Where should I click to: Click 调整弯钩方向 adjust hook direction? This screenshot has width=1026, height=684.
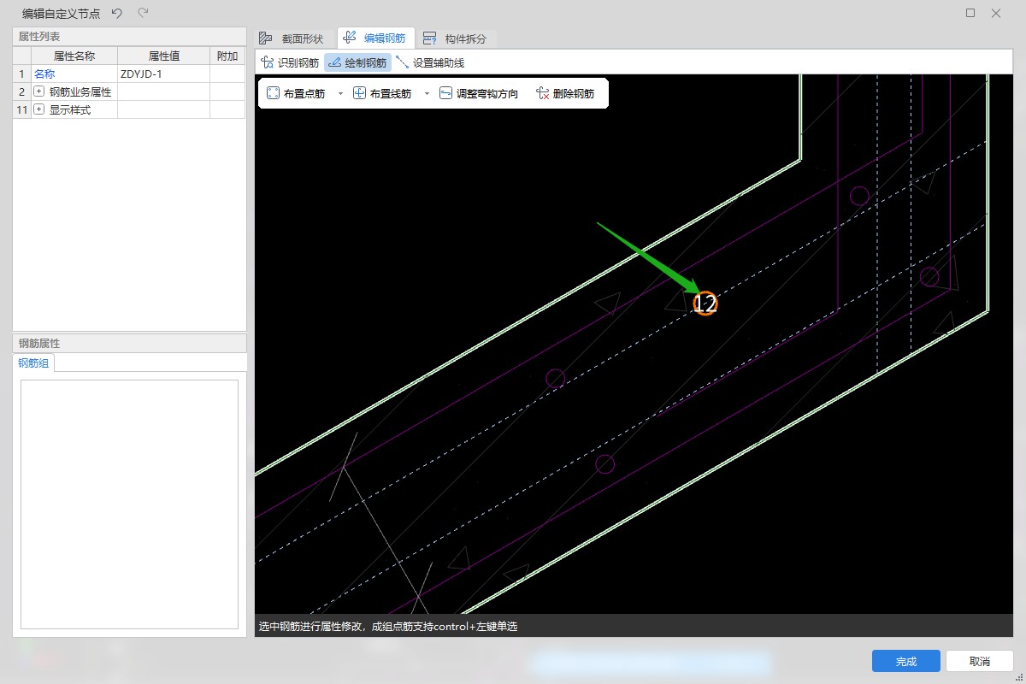[479, 94]
